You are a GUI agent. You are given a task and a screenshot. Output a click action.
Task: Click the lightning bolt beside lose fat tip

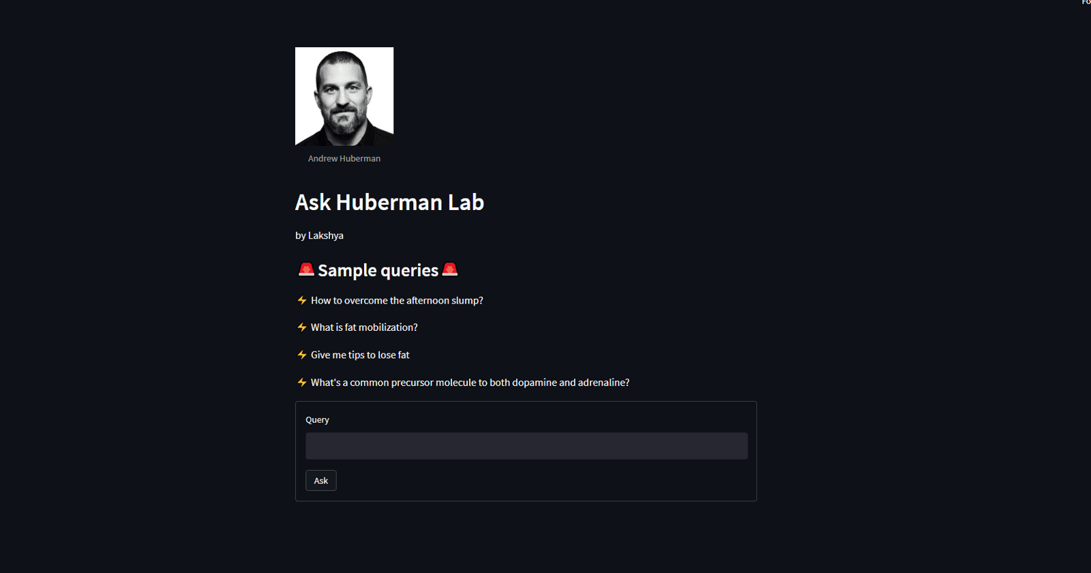point(301,355)
